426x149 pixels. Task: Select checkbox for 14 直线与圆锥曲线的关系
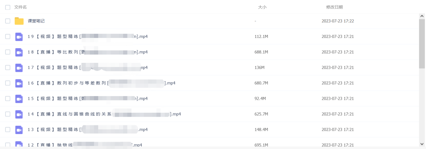pos(8,114)
